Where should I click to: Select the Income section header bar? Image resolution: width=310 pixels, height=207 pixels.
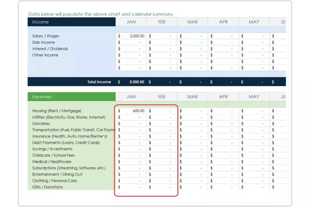71,22
